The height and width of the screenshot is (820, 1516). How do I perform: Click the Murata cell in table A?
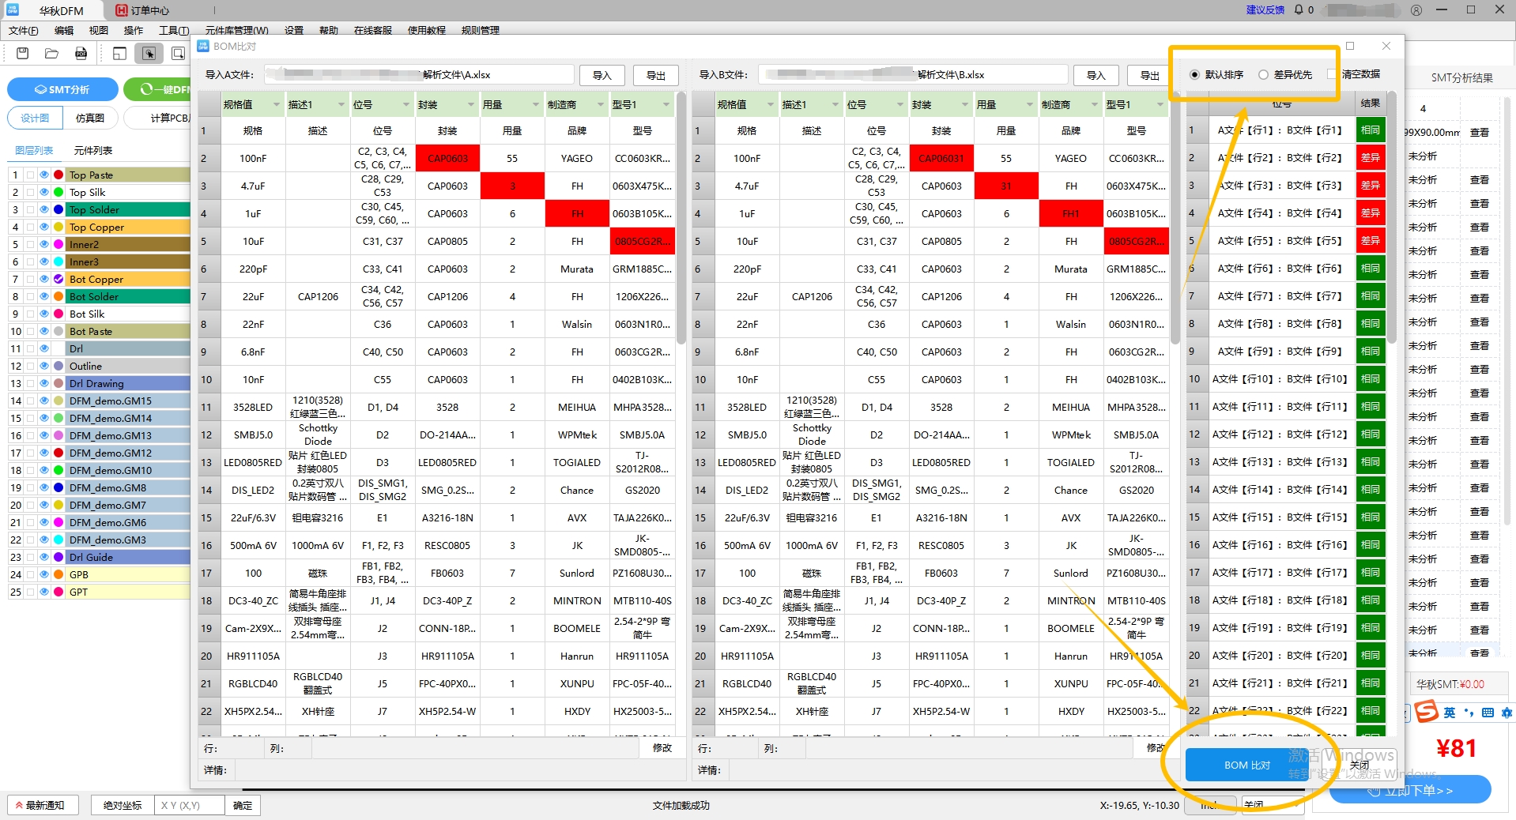point(577,269)
